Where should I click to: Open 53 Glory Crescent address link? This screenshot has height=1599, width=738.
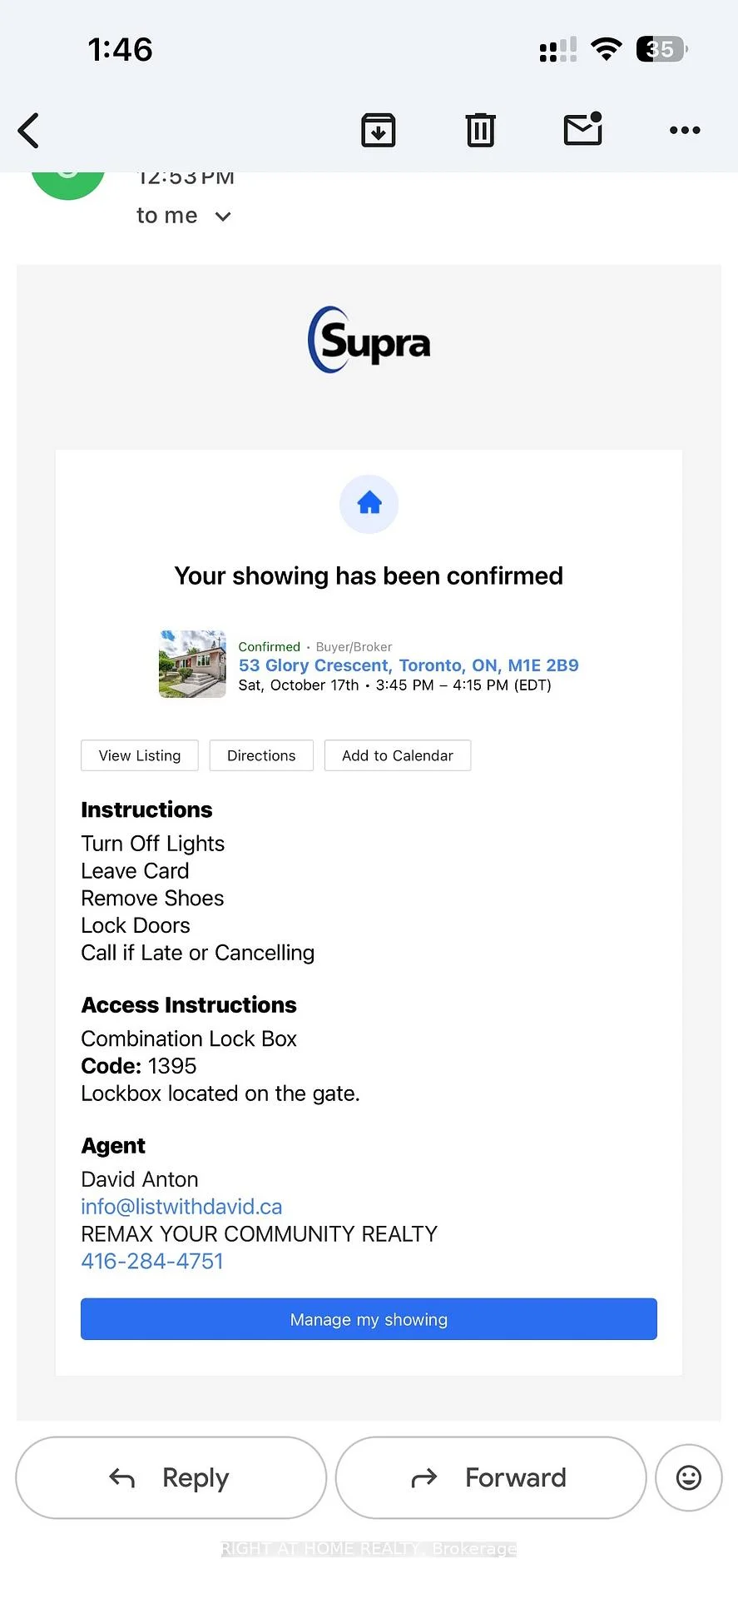[409, 665]
